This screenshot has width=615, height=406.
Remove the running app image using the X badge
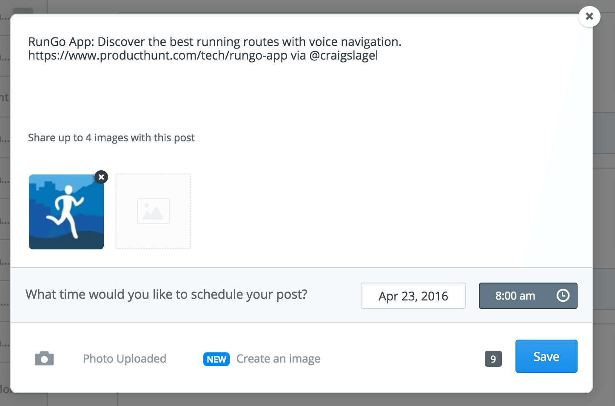tap(101, 177)
